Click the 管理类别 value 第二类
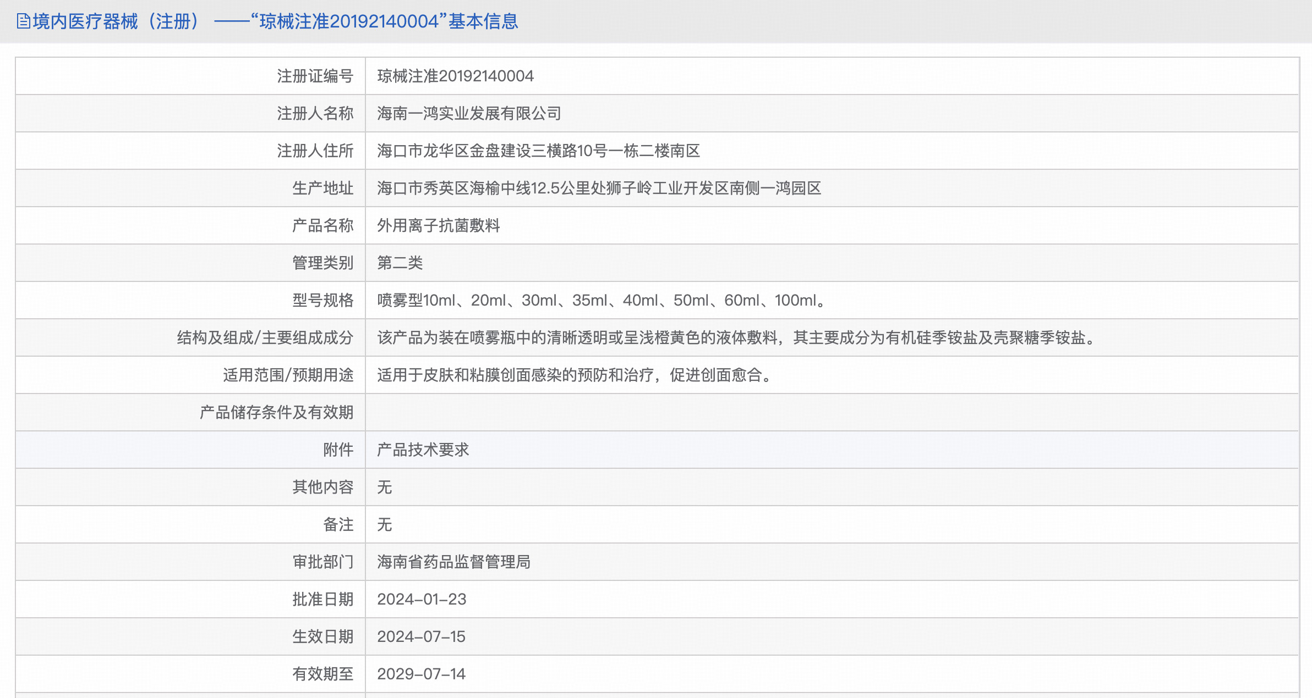 (400, 263)
